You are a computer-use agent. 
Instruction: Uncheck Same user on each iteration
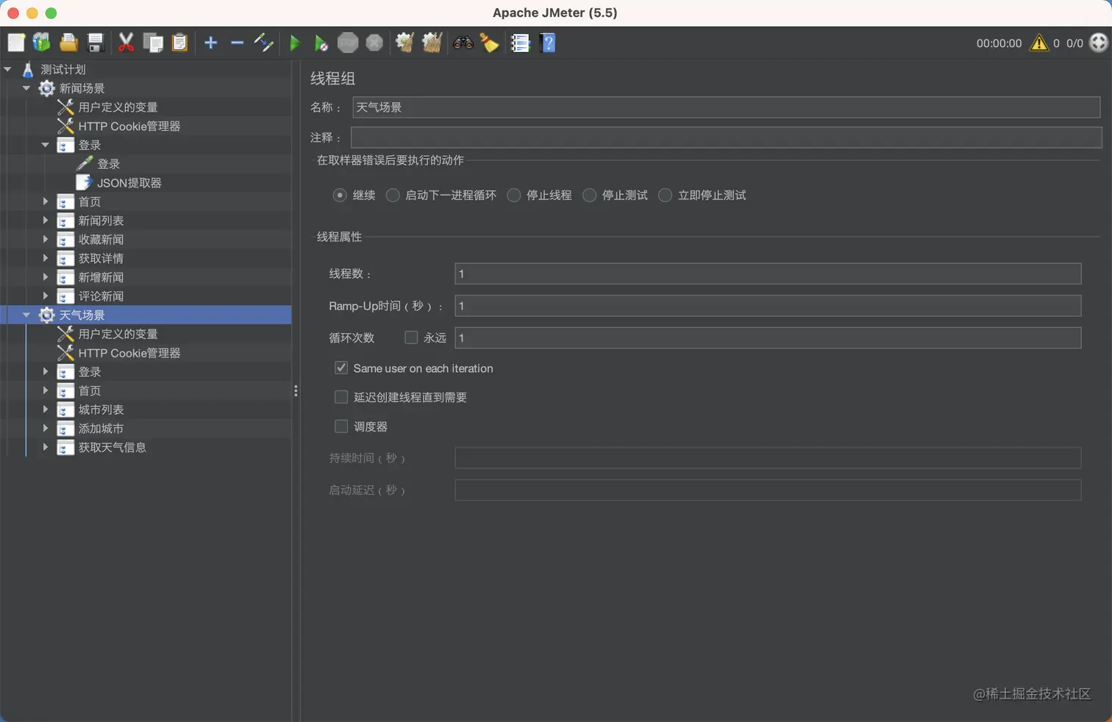tap(341, 368)
